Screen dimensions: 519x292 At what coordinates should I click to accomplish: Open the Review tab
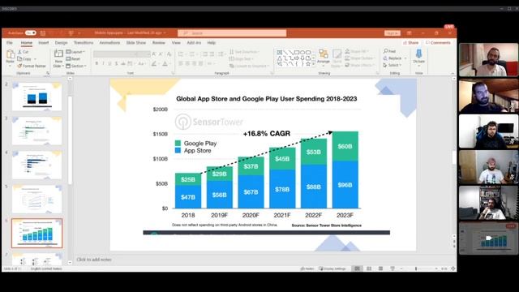(159, 43)
